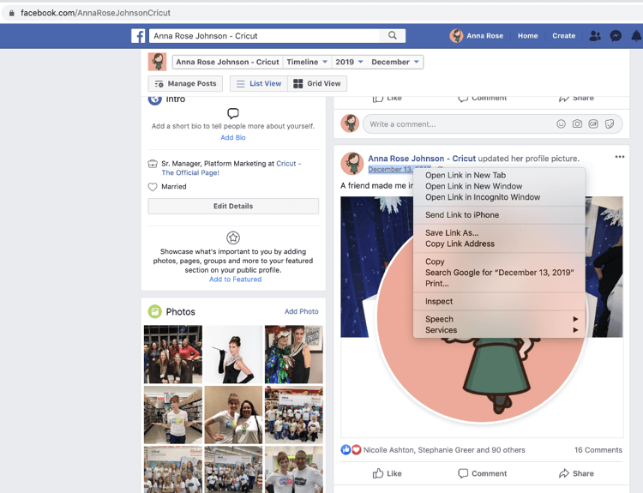643x493 pixels.
Task: Click the Photos section icon
Action: tap(154, 312)
